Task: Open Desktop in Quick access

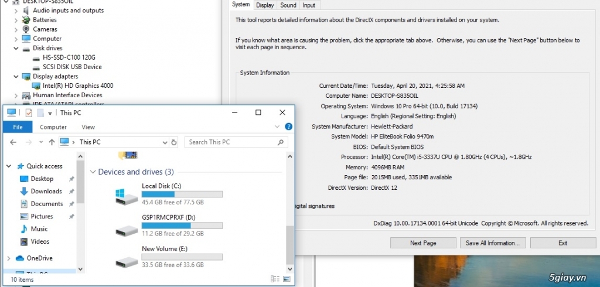Action: click(x=42, y=179)
